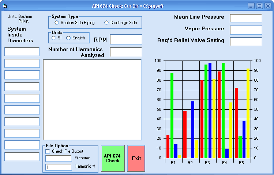Click seventh System Inside Diameters field
Viewport: 274px width, 175px height.
click(22, 121)
